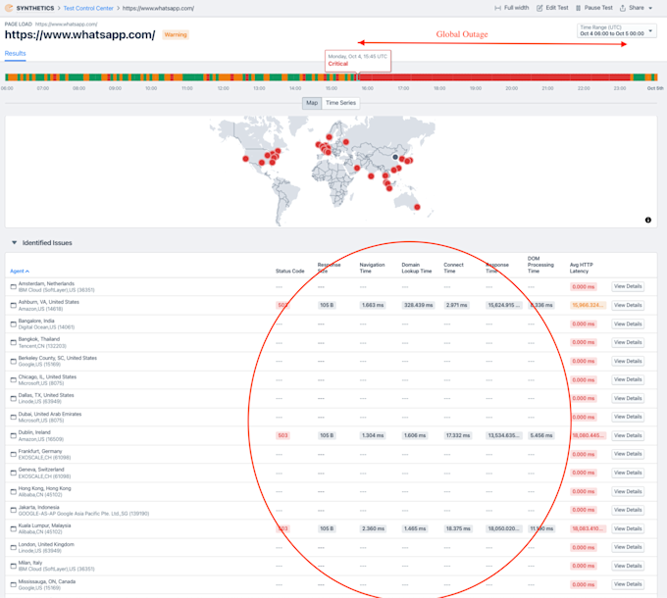
Task: Click the 0.000 ms latency for Bangkok
Action: click(584, 342)
